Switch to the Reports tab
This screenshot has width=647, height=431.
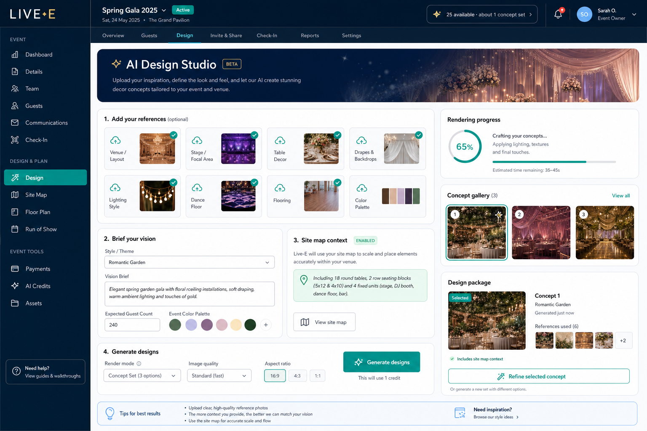pos(310,35)
